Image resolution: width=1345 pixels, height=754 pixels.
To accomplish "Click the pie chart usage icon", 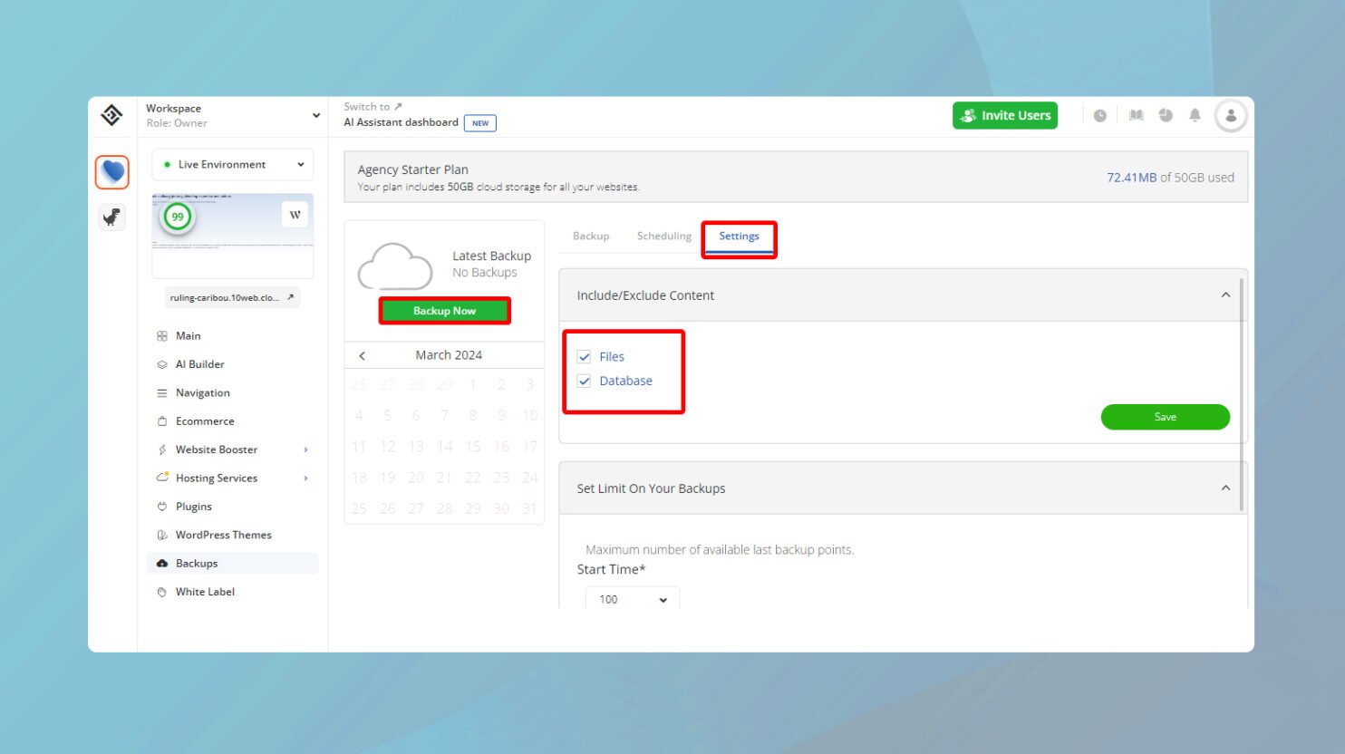I will tap(1166, 116).
